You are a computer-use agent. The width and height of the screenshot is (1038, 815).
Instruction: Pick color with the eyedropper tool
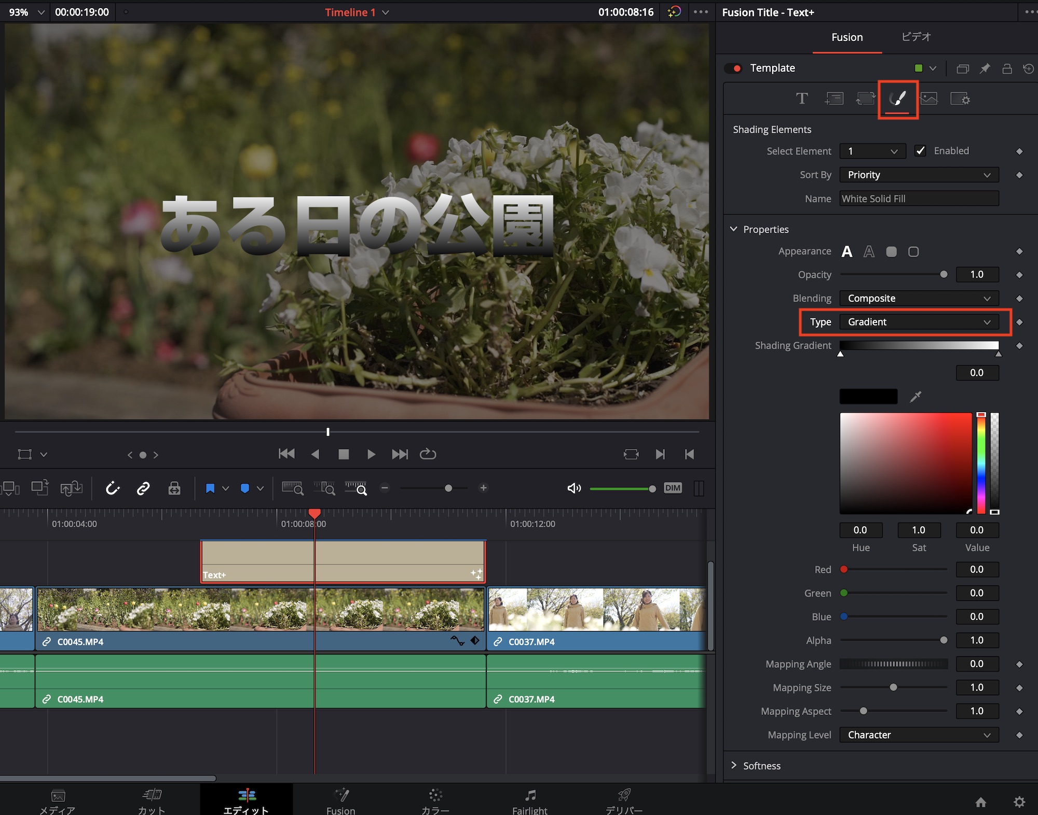[916, 397]
